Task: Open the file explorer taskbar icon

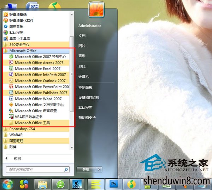Action: [42, 184]
